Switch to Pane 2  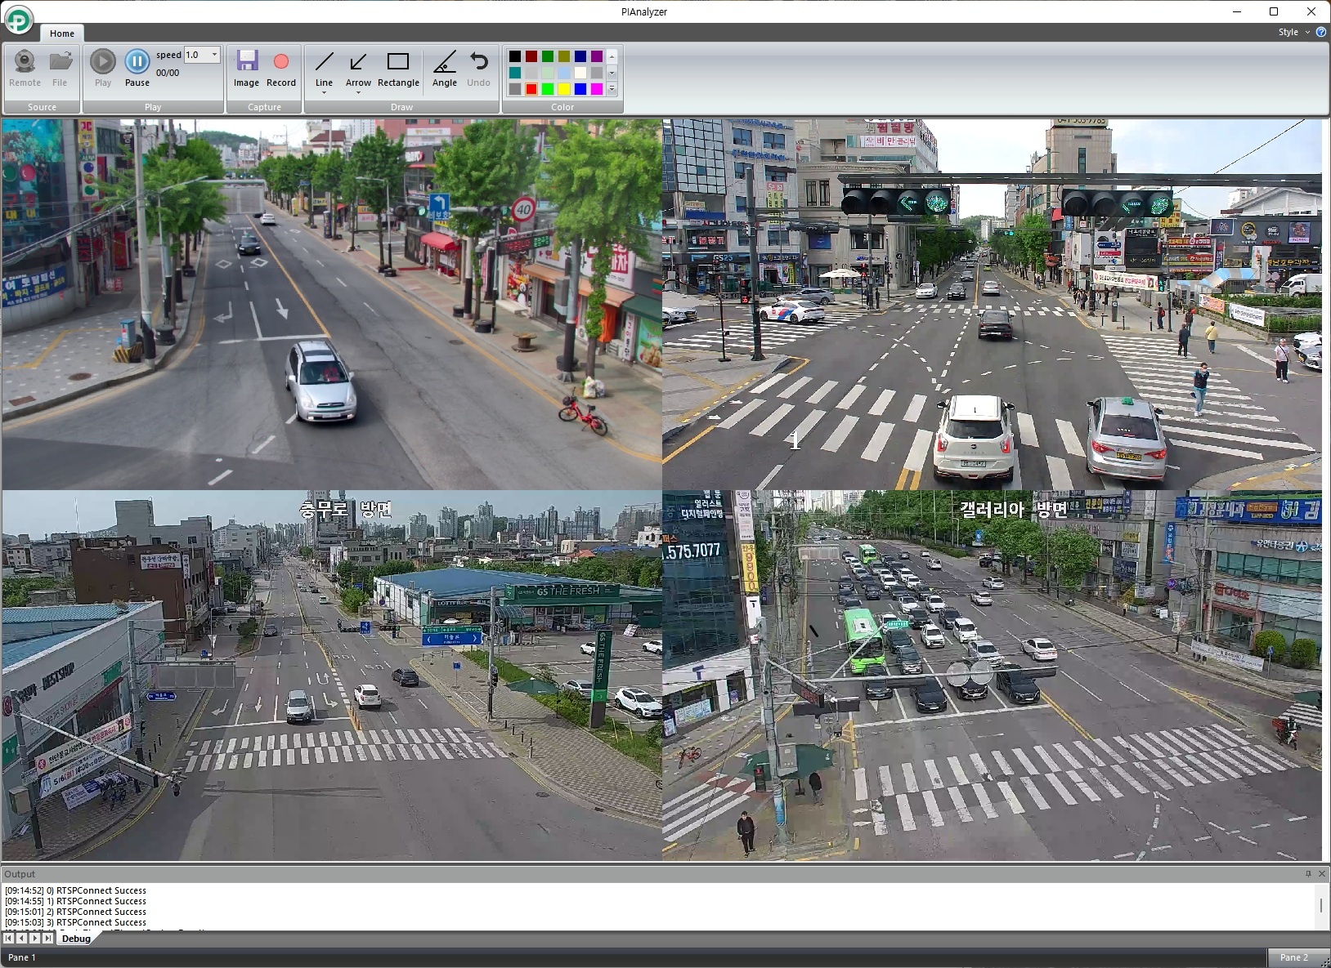[x=1296, y=957]
